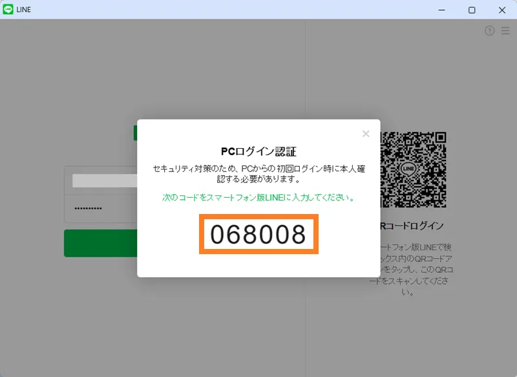
Task: Close the PC login verification dialog
Action: pyautogui.click(x=366, y=134)
